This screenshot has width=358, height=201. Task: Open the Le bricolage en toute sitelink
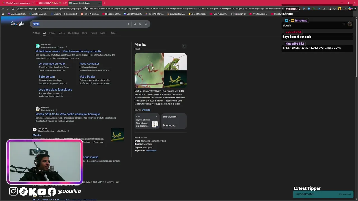53,64
